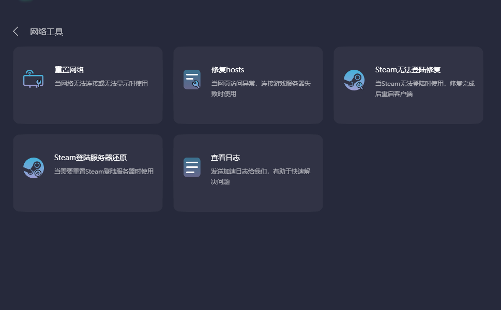Open the Steam登陆服务器还原 title
This screenshot has height=310, width=501.
[x=90, y=158]
